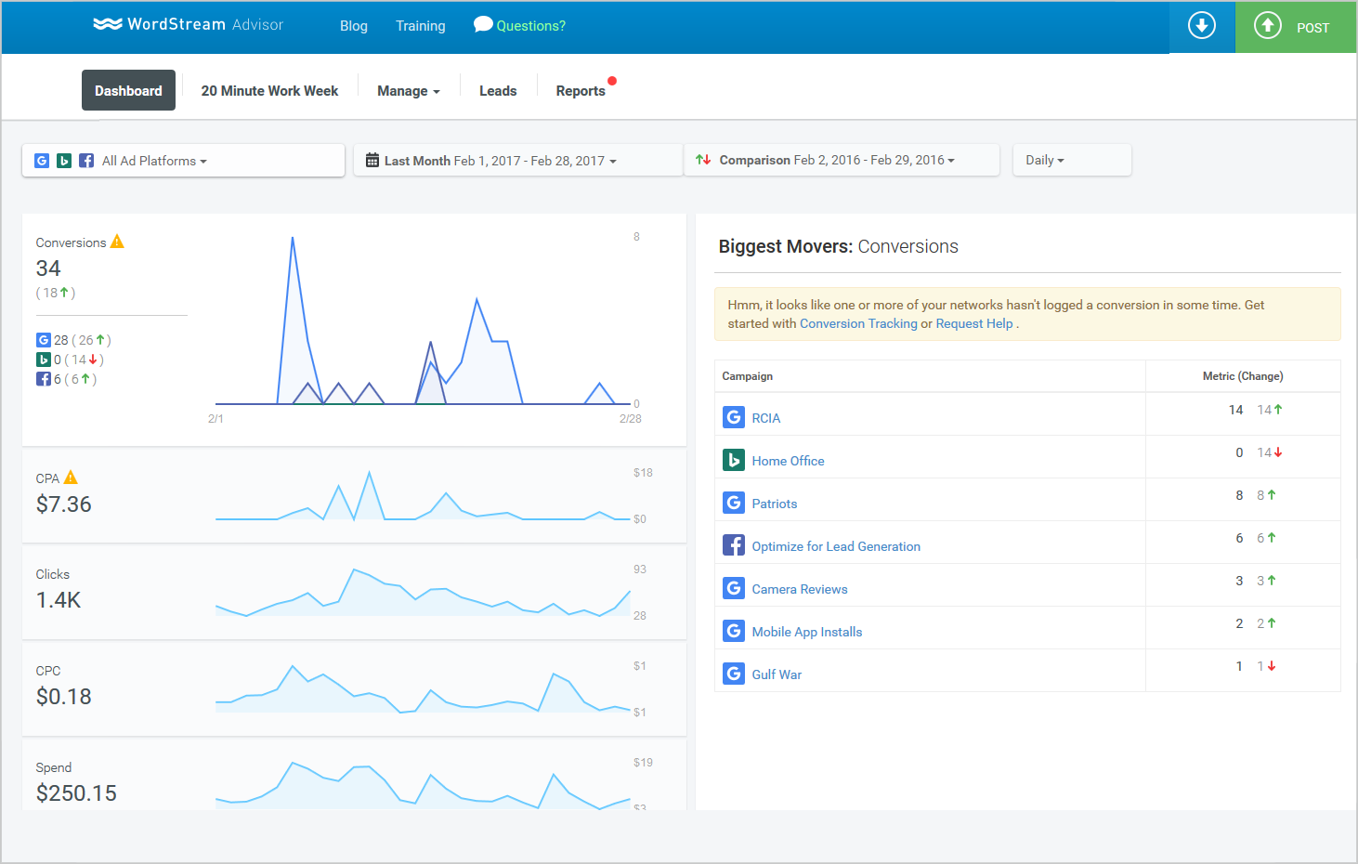The height and width of the screenshot is (864, 1358).
Task: Click the Conversions warning triangle icon
Action: click(x=117, y=242)
